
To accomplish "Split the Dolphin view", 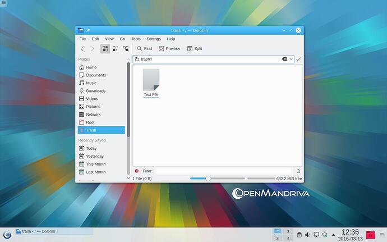I will 195,49.
